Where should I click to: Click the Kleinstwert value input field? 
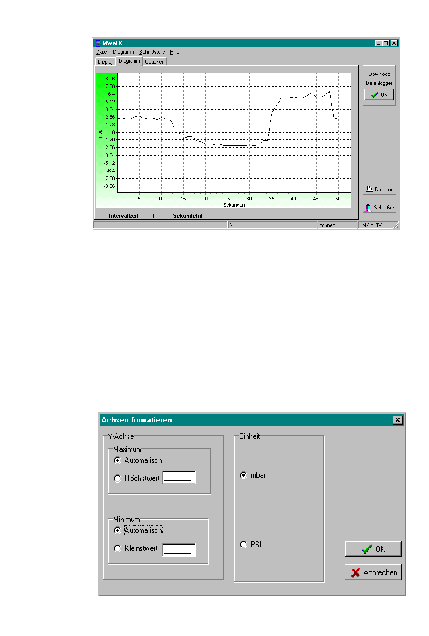tap(179, 550)
